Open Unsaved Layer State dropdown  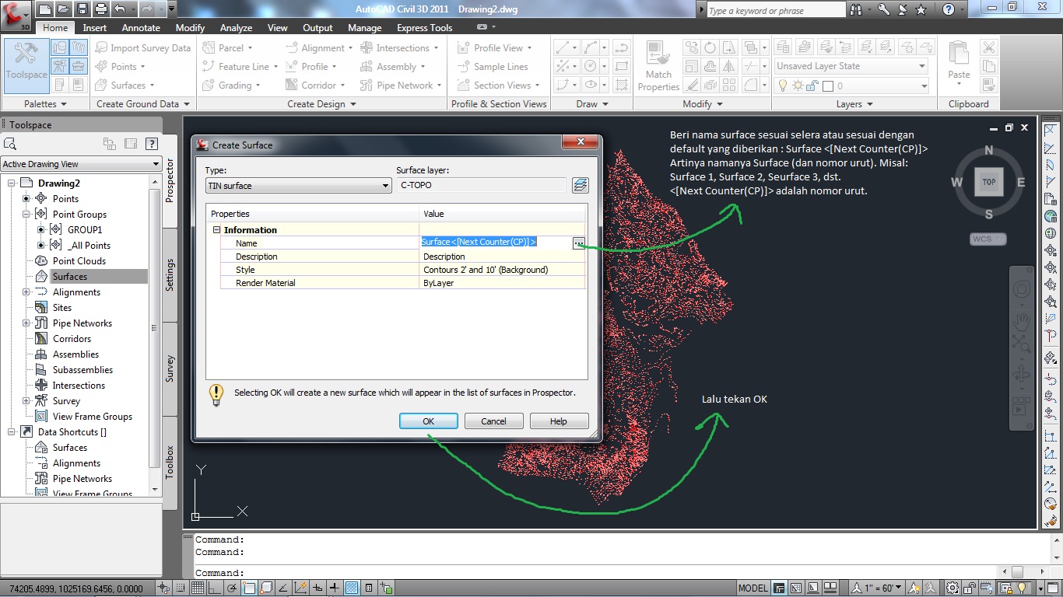pyautogui.click(x=851, y=66)
